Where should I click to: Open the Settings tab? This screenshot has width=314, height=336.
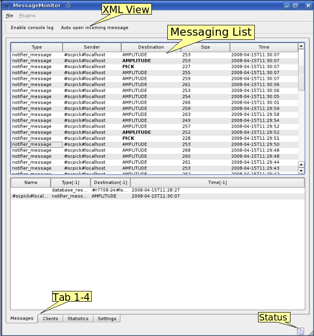[x=107, y=319]
